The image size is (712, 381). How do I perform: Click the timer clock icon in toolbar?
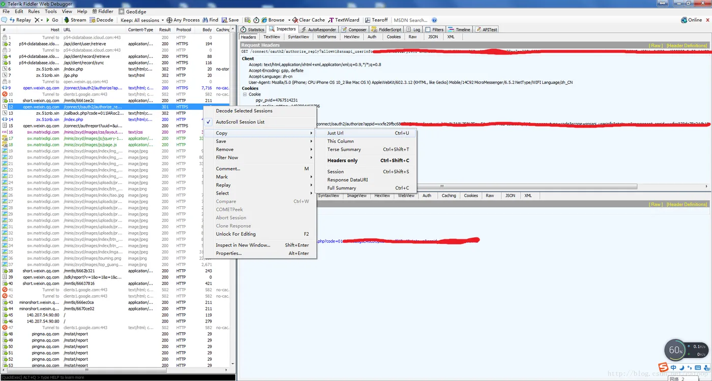point(256,20)
